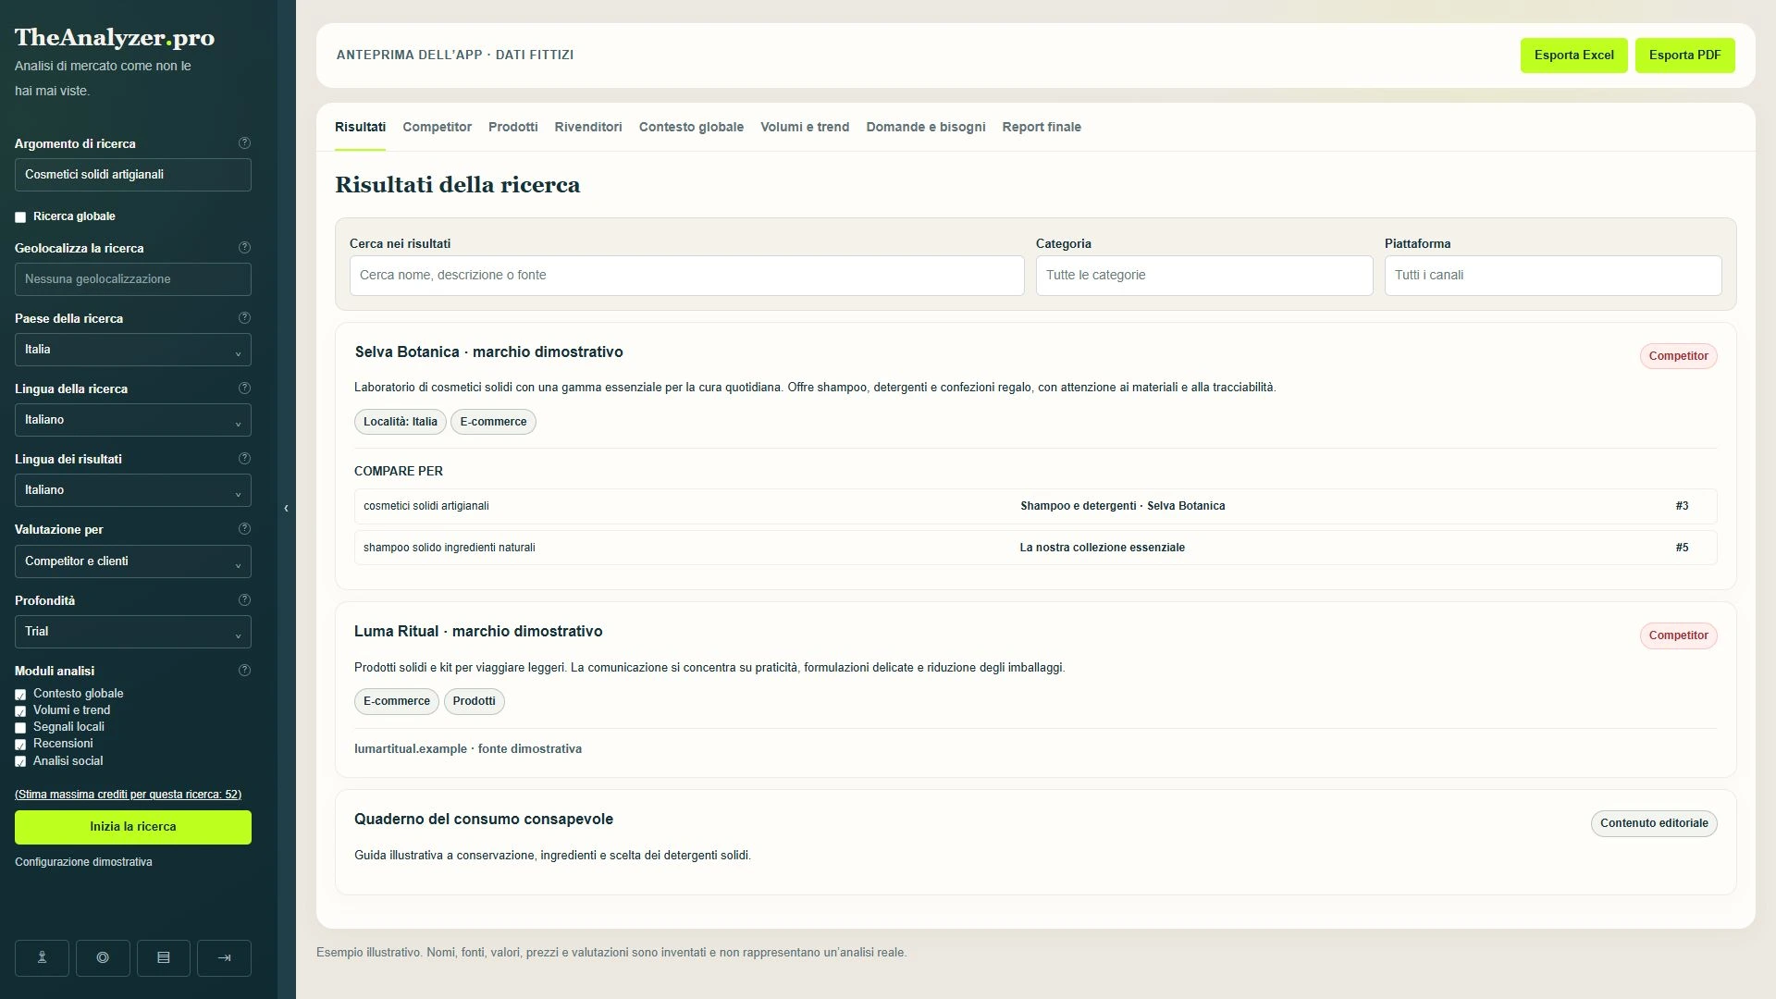Screen dimensions: 1776x999
Task: Open the Report finale tab
Action: point(1042,128)
